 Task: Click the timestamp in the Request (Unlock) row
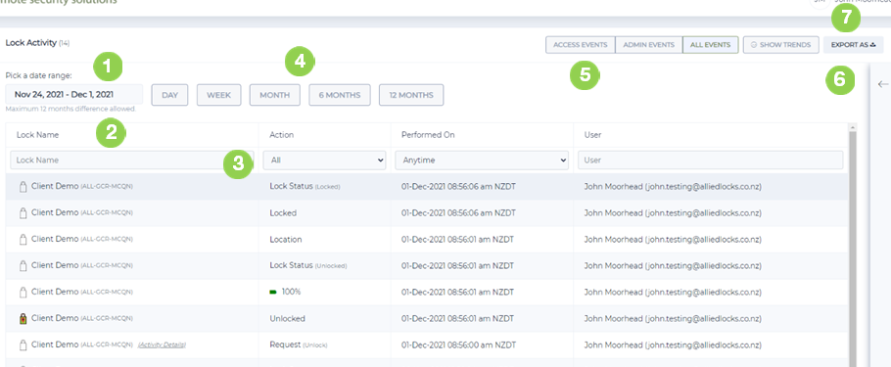(x=457, y=344)
